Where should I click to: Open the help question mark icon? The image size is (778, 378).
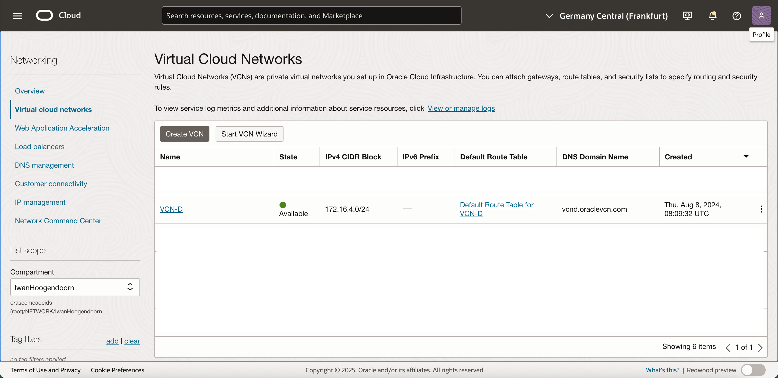pyautogui.click(x=736, y=16)
